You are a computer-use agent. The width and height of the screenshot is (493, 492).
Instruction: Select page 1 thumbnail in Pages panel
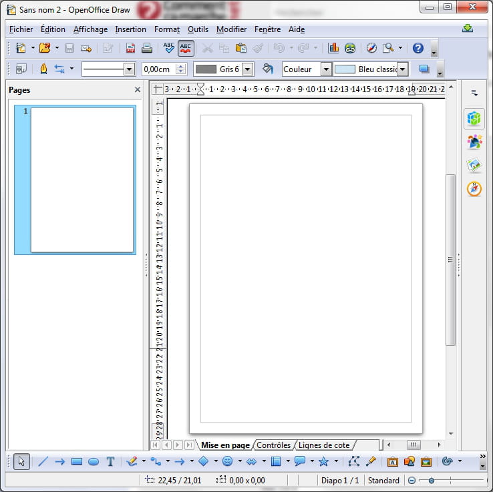(82, 180)
